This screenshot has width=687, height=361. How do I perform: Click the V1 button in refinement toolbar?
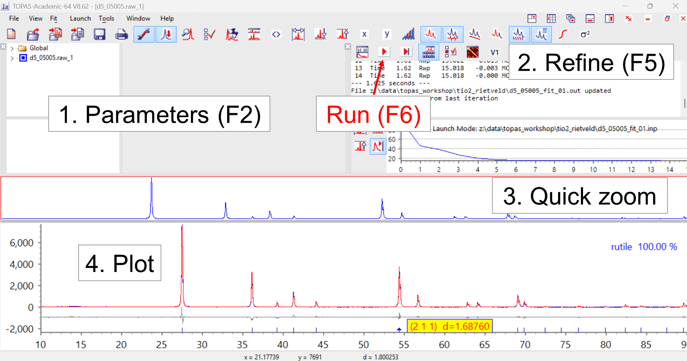[x=494, y=52]
